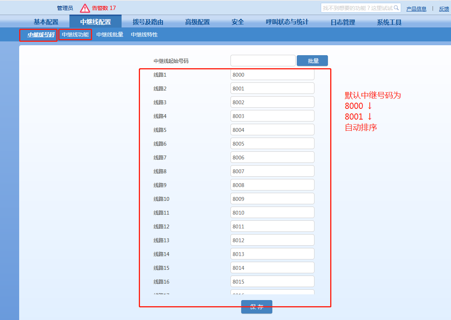Image resolution: width=451 pixels, height=320 pixels.
Task: Open 呼叫状态与统计 tab
Action: click(x=287, y=22)
